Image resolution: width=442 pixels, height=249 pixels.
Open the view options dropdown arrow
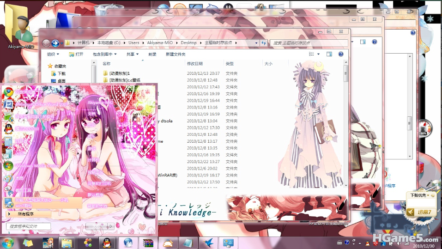click(319, 54)
